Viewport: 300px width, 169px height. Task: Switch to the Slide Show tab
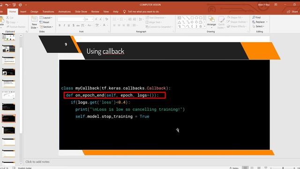click(x=81, y=12)
